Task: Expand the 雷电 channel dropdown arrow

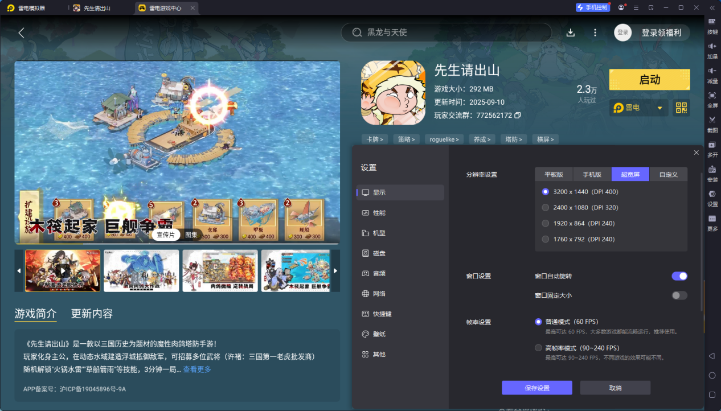Action: (660, 108)
